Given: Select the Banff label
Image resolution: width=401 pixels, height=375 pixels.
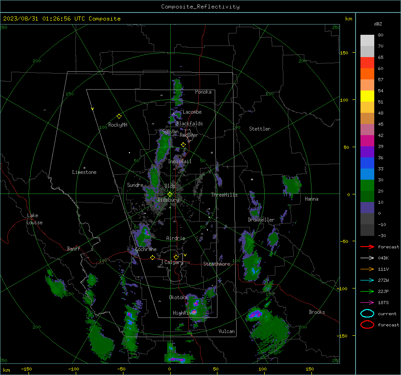Looking at the screenshot, I should 74,249.
